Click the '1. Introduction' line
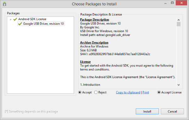The height and width of the screenshot is (120, 189). click(90, 85)
